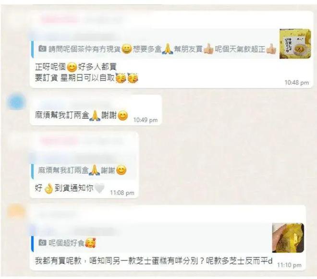Open the cheese cake photo thumbnail
Image resolution: width=317 pixels, height=279 pixels.
288,238
